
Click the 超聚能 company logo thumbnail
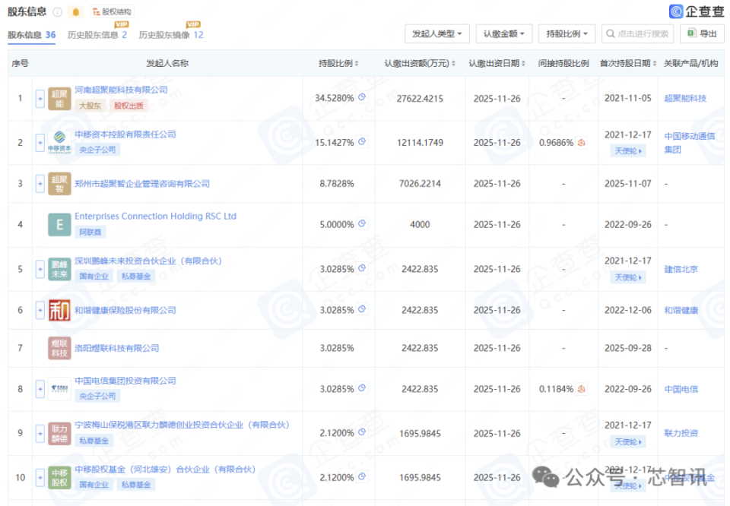point(59,99)
